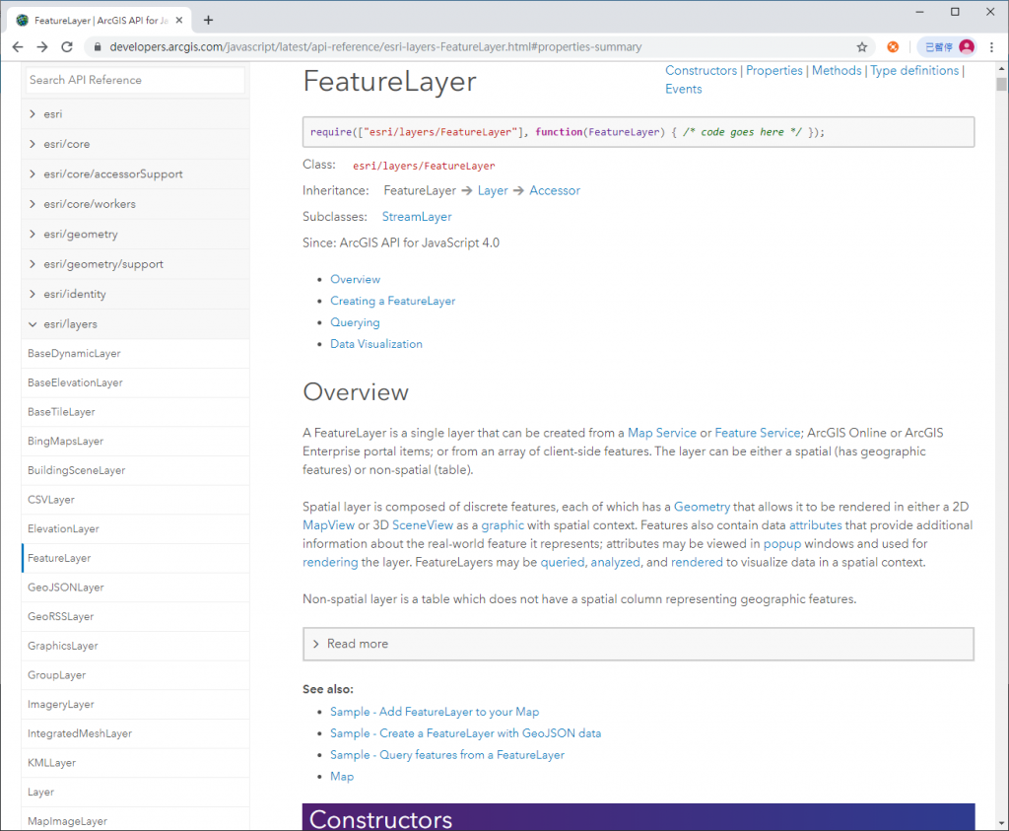Expand the esri/core/accessorSupport section
The width and height of the screenshot is (1009, 831).
pyautogui.click(x=135, y=173)
